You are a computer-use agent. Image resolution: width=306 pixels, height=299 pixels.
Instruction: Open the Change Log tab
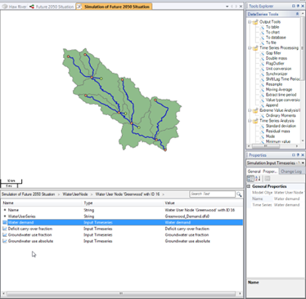click(x=291, y=172)
